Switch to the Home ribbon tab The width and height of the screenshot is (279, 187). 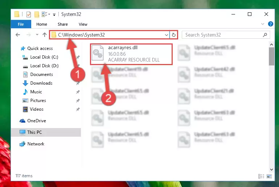coord(42,24)
